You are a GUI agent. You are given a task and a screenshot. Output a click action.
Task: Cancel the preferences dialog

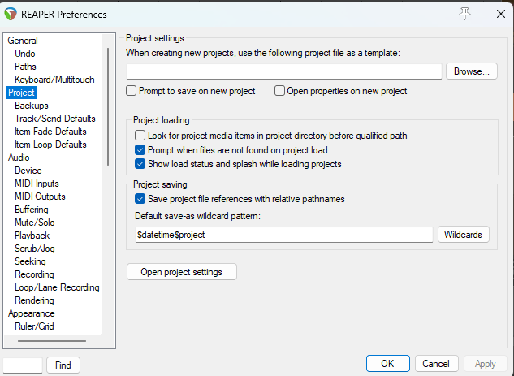(x=436, y=363)
